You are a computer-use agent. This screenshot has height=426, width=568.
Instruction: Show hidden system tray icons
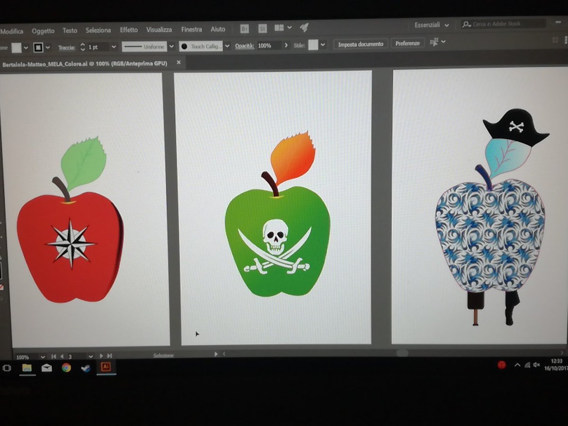(x=517, y=365)
